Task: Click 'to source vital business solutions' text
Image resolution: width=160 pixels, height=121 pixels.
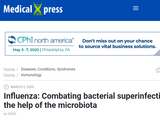Action: pos(117,46)
